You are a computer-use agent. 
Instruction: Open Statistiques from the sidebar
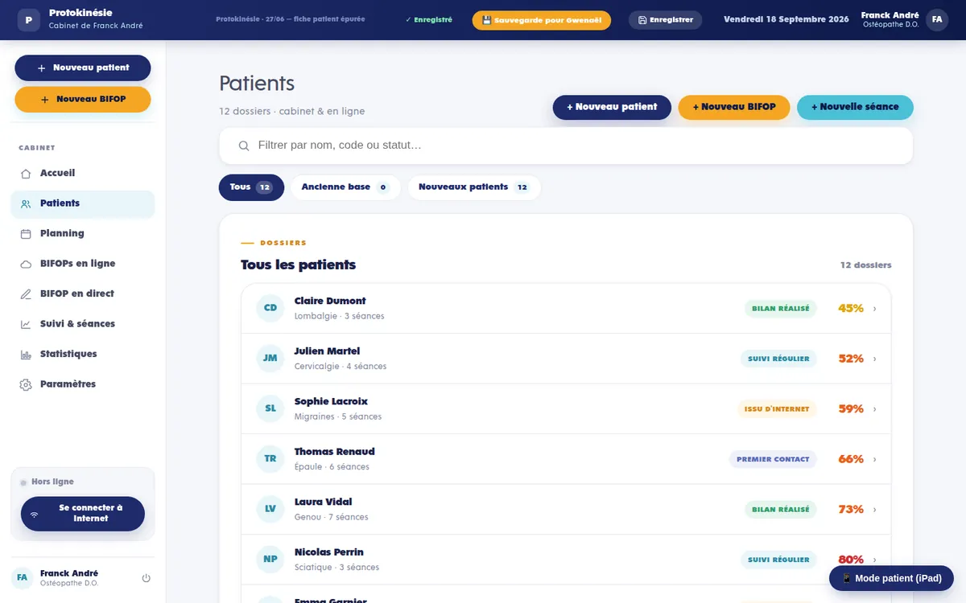coord(82,354)
